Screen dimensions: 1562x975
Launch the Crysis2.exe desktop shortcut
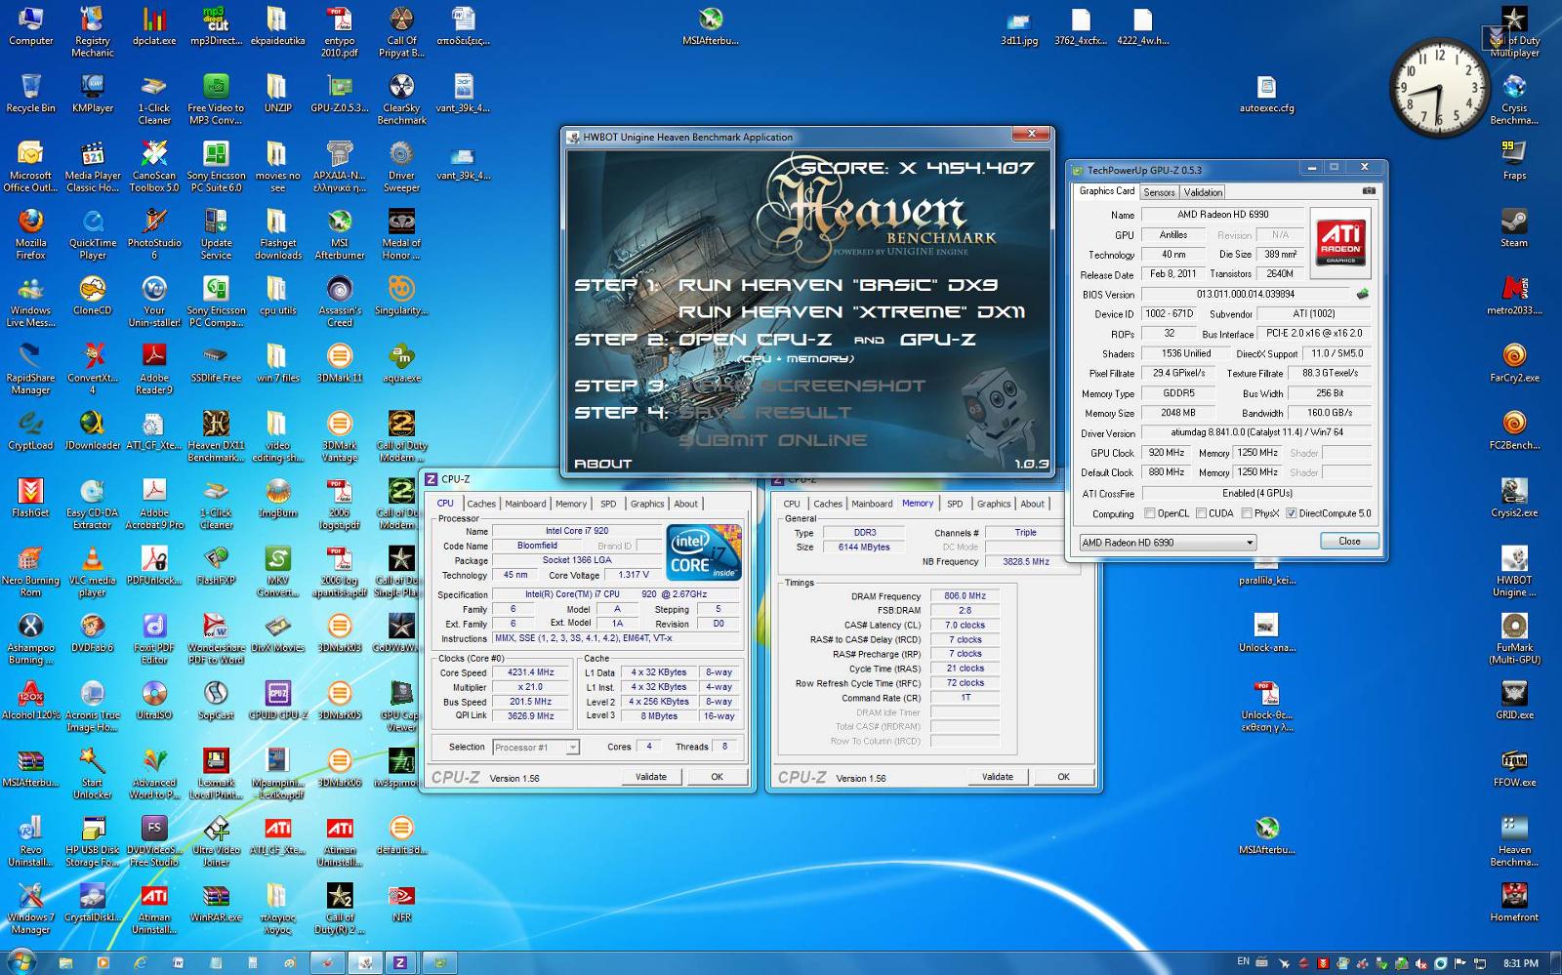coord(1514,498)
